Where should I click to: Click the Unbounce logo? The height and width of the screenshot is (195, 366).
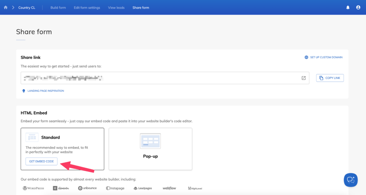pyautogui.click(x=87, y=188)
